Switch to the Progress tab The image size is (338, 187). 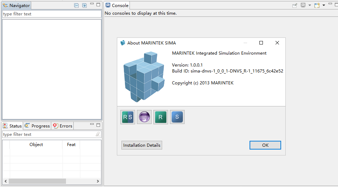pyautogui.click(x=37, y=126)
